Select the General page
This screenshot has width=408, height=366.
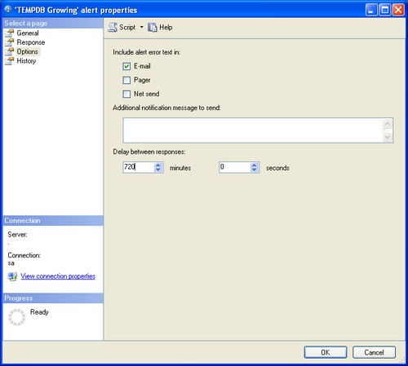tap(28, 33)
